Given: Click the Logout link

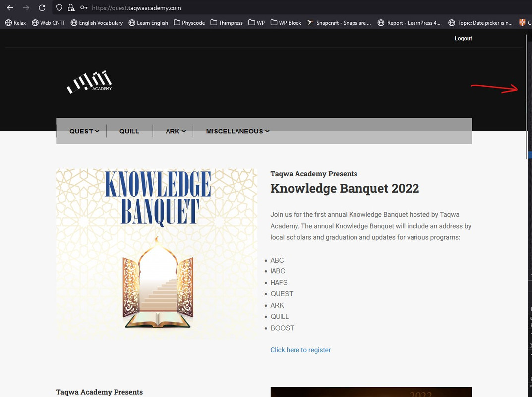Looking at the screenshot, I should point(463,38).
